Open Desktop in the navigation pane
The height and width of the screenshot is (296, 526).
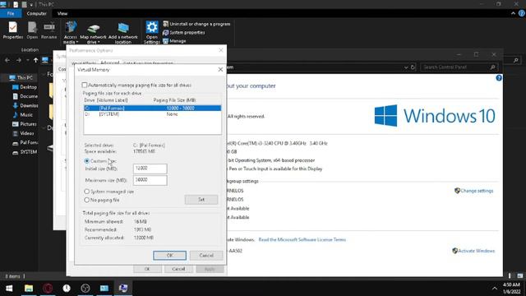(25, 87)
